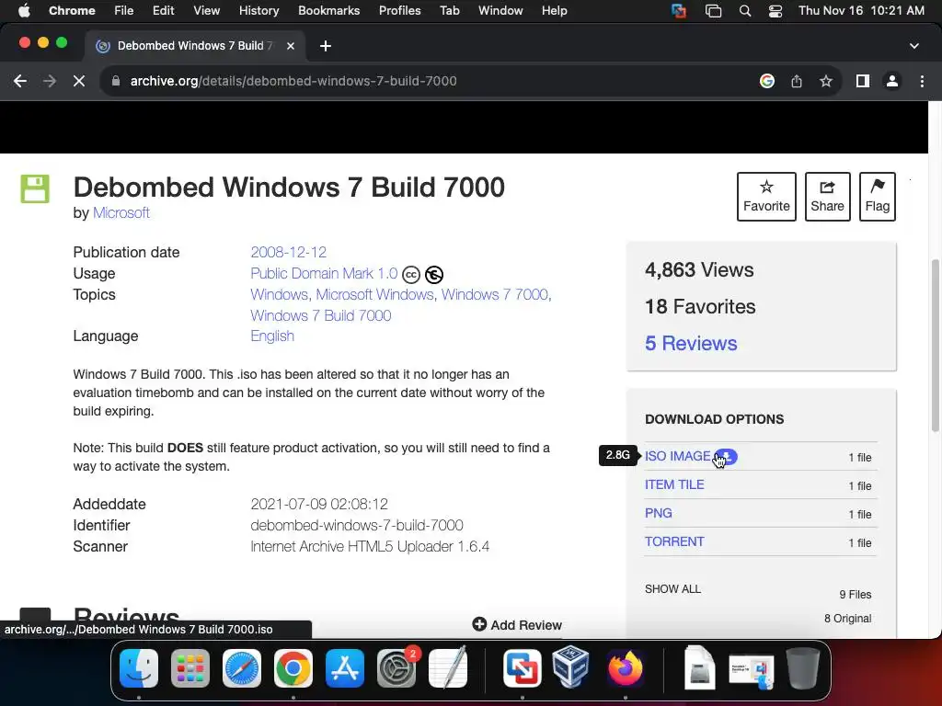Click the Spotlight search icon in menu bar
Image resolution: width=942 pixels, height=706 pixels.
(x=745, y=11)
